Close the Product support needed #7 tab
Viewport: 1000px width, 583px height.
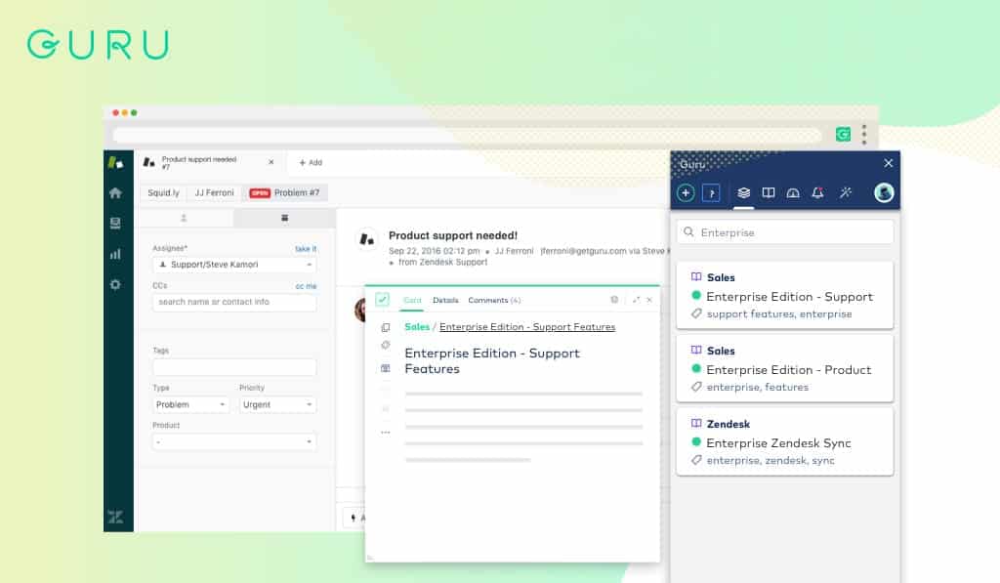[271, 162]
